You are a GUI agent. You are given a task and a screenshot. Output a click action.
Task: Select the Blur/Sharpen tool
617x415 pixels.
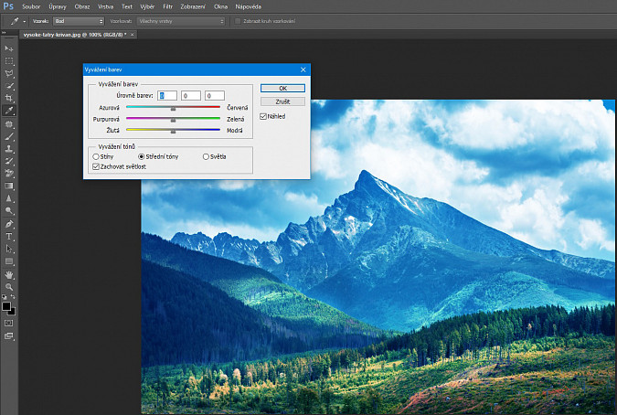(x=8, y=198)
